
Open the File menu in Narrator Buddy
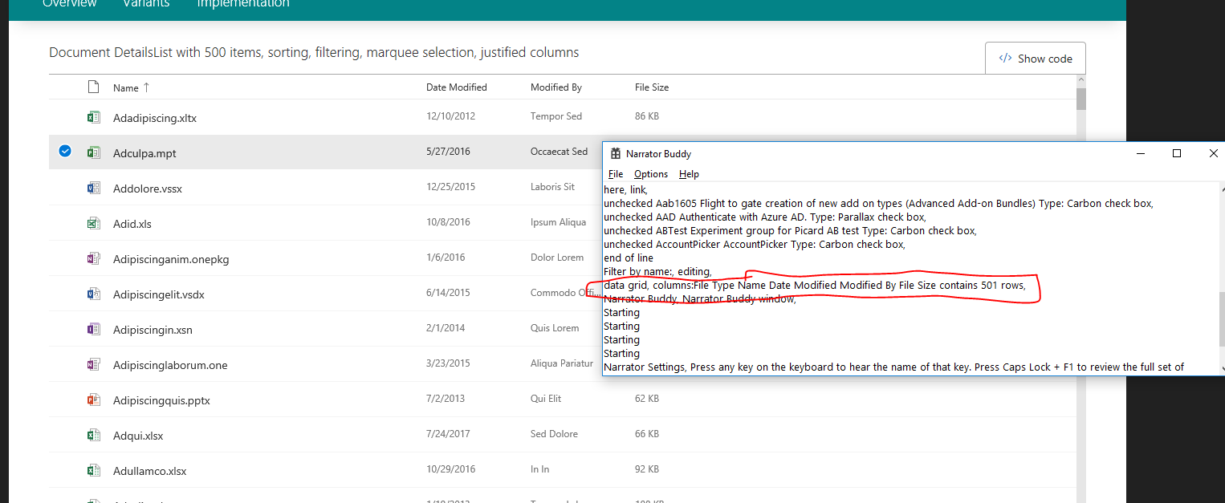615,173
